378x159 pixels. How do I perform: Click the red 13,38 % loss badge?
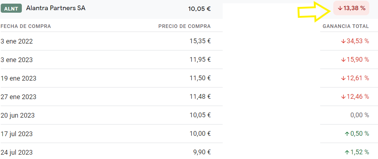[351, 8]
